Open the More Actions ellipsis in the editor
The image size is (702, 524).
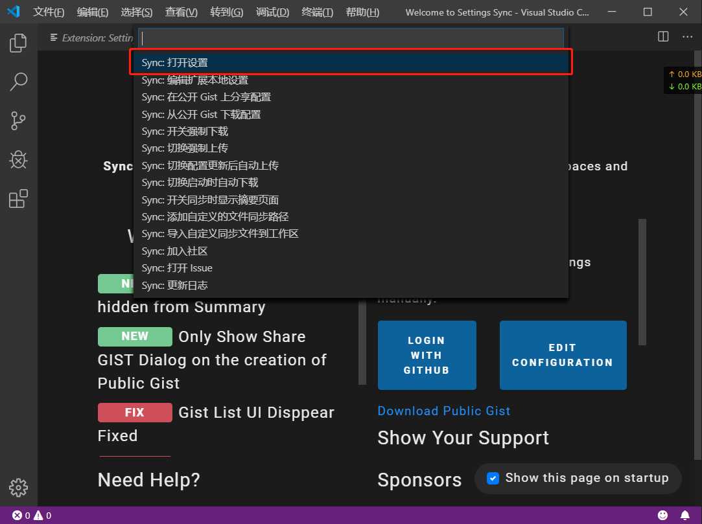pos(687,37)
